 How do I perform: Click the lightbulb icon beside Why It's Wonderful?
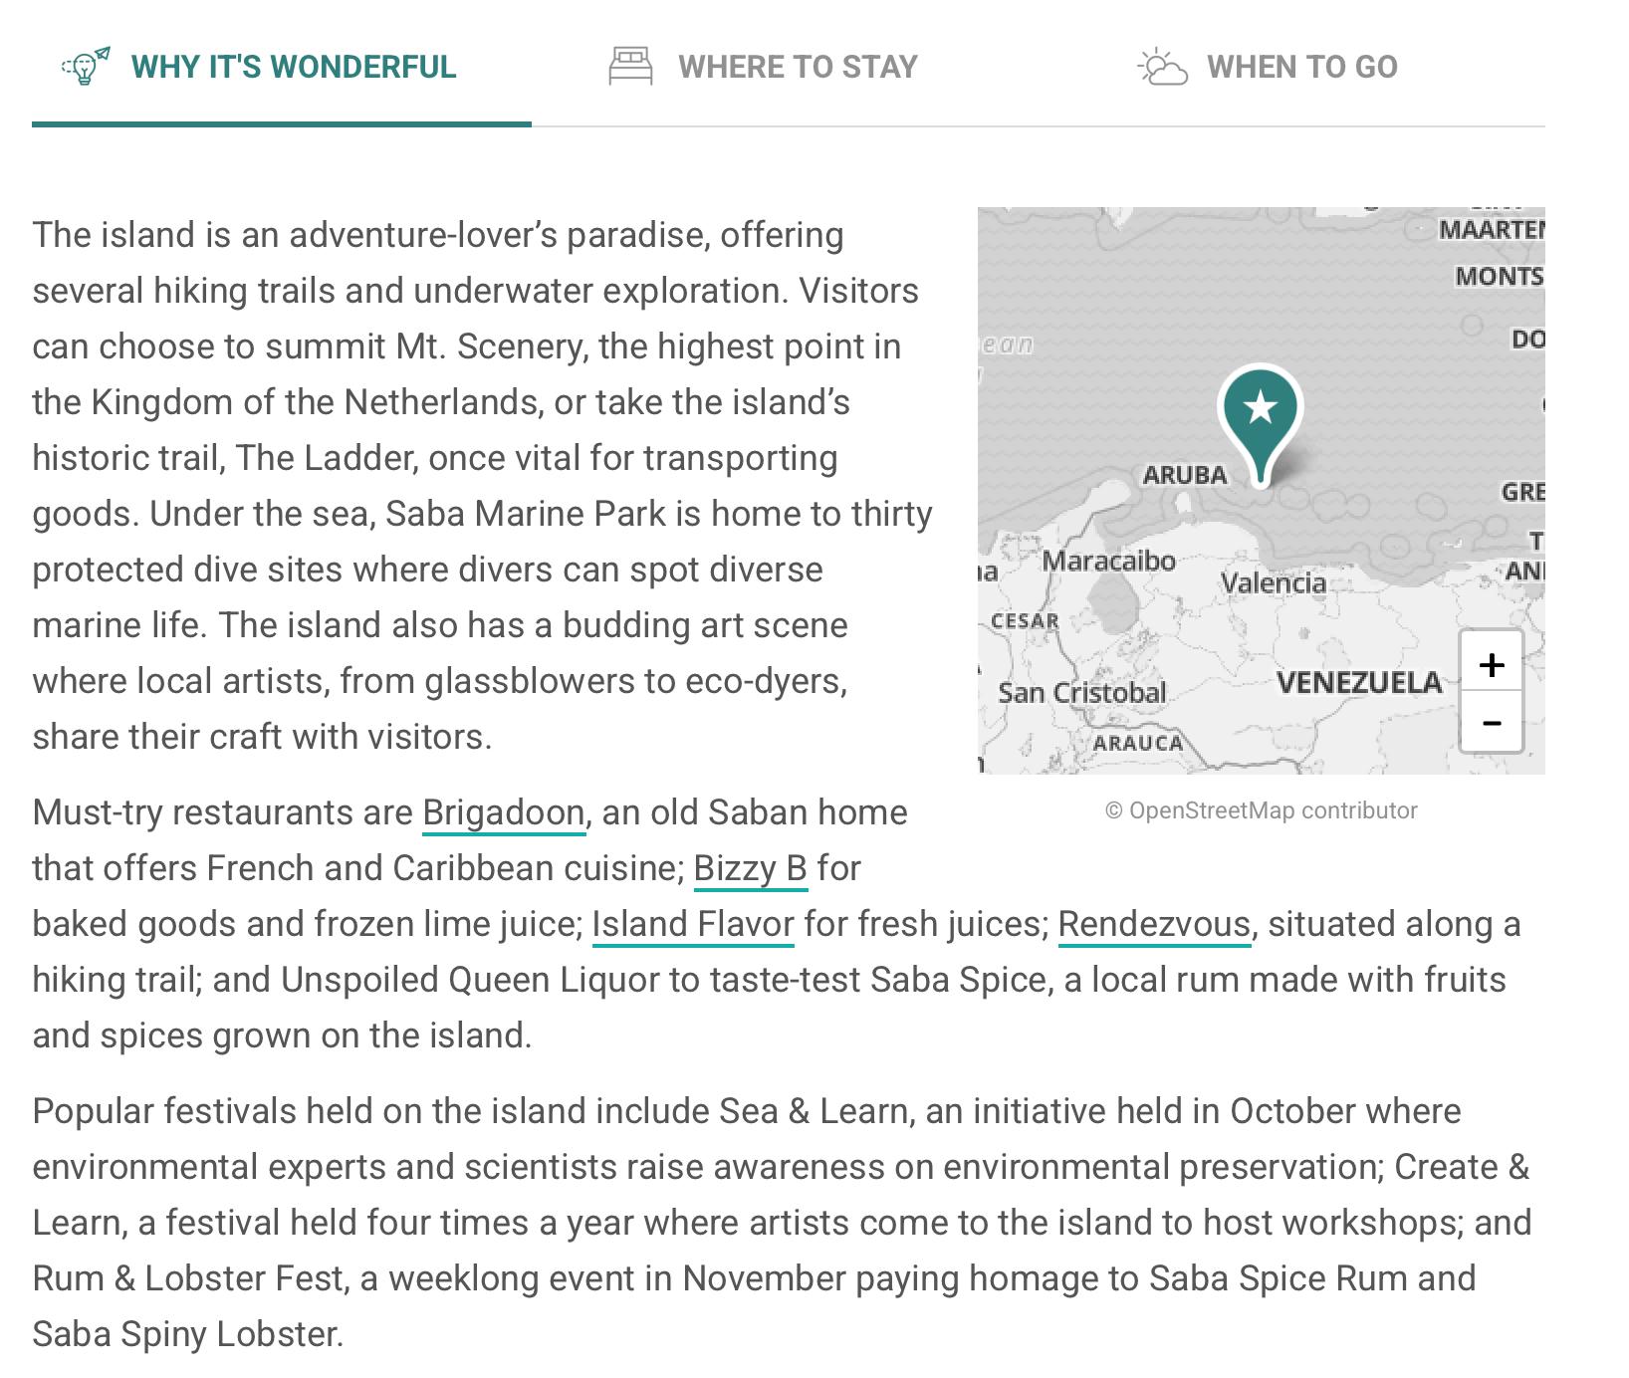[86, 67]
